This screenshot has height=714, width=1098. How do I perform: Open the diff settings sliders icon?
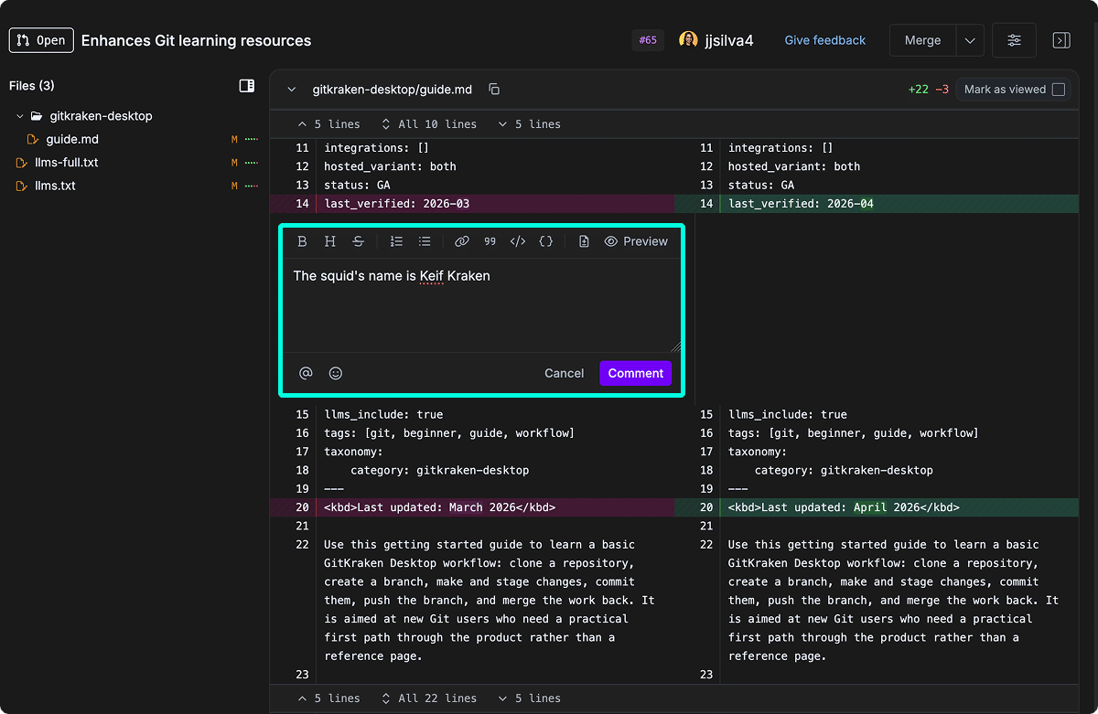click(x=1014, y=40)
